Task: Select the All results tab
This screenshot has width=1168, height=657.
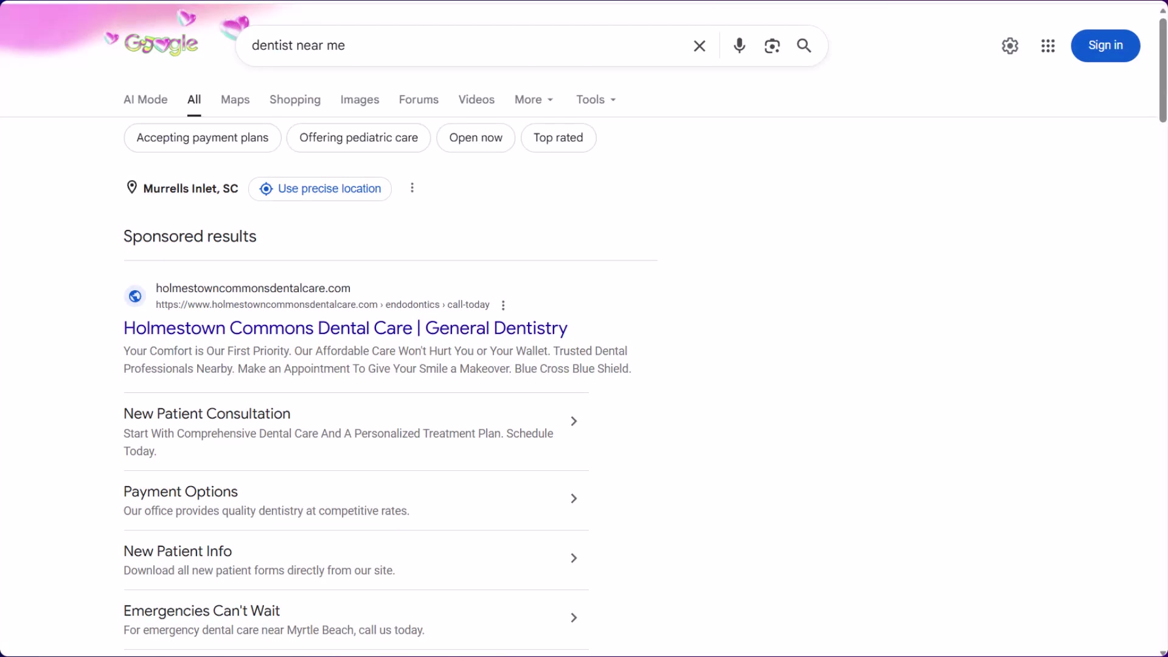Action: pyautogui.click(x=194, y=100)
